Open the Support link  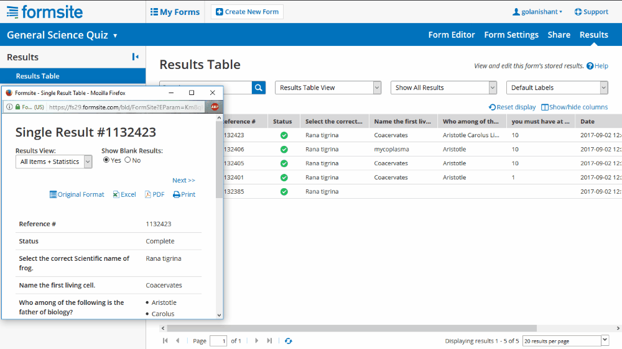(x=591, y=12)
